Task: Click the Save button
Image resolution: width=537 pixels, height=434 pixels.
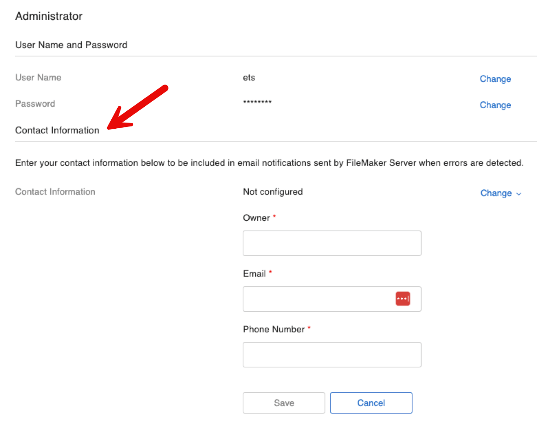Action: tap(284, 403)
